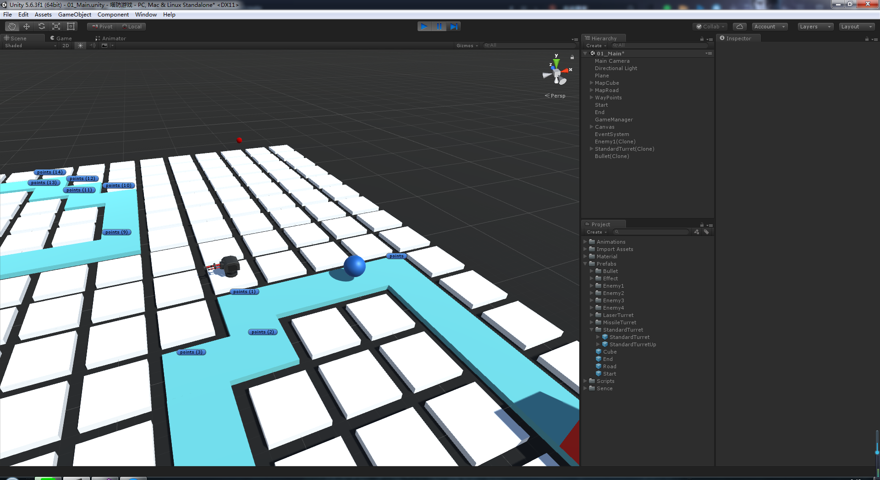Toggle Local handle rotation
The height and width of the screenshot is (480, 880).
pos(132,27)
